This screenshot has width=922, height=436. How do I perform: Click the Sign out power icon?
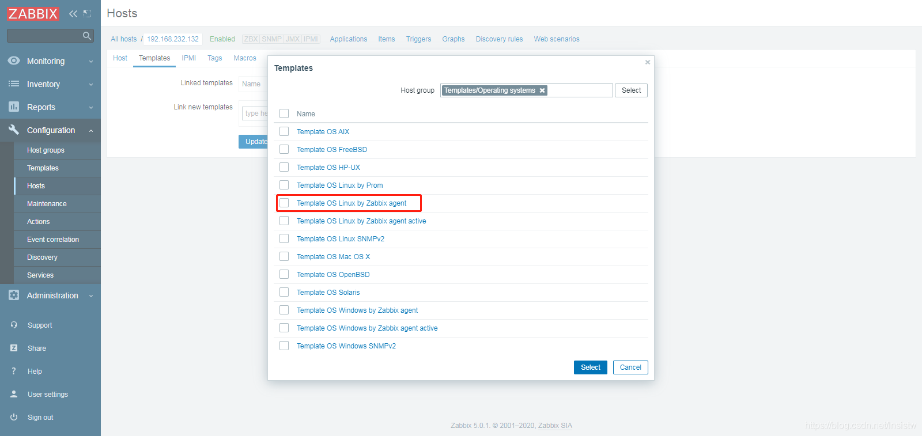coord(14,417)
